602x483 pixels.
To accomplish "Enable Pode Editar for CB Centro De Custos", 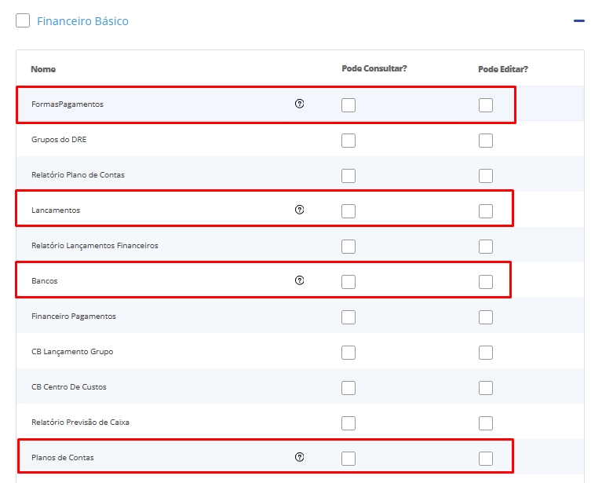I will coord(486,388).
